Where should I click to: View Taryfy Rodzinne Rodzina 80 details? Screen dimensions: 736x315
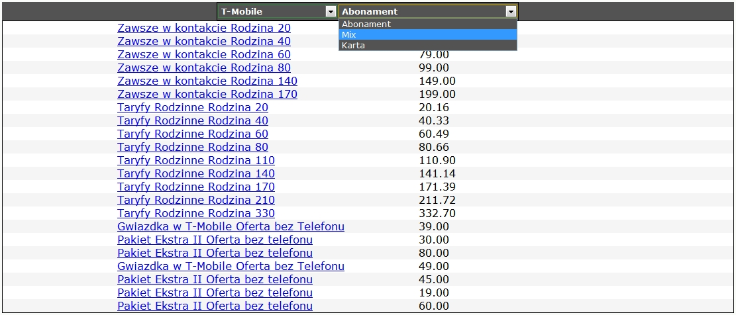193,147
